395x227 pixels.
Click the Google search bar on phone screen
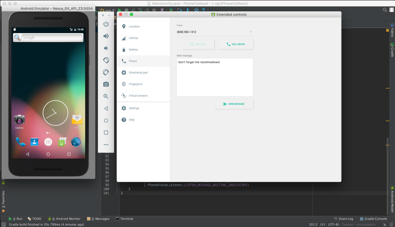49,37
